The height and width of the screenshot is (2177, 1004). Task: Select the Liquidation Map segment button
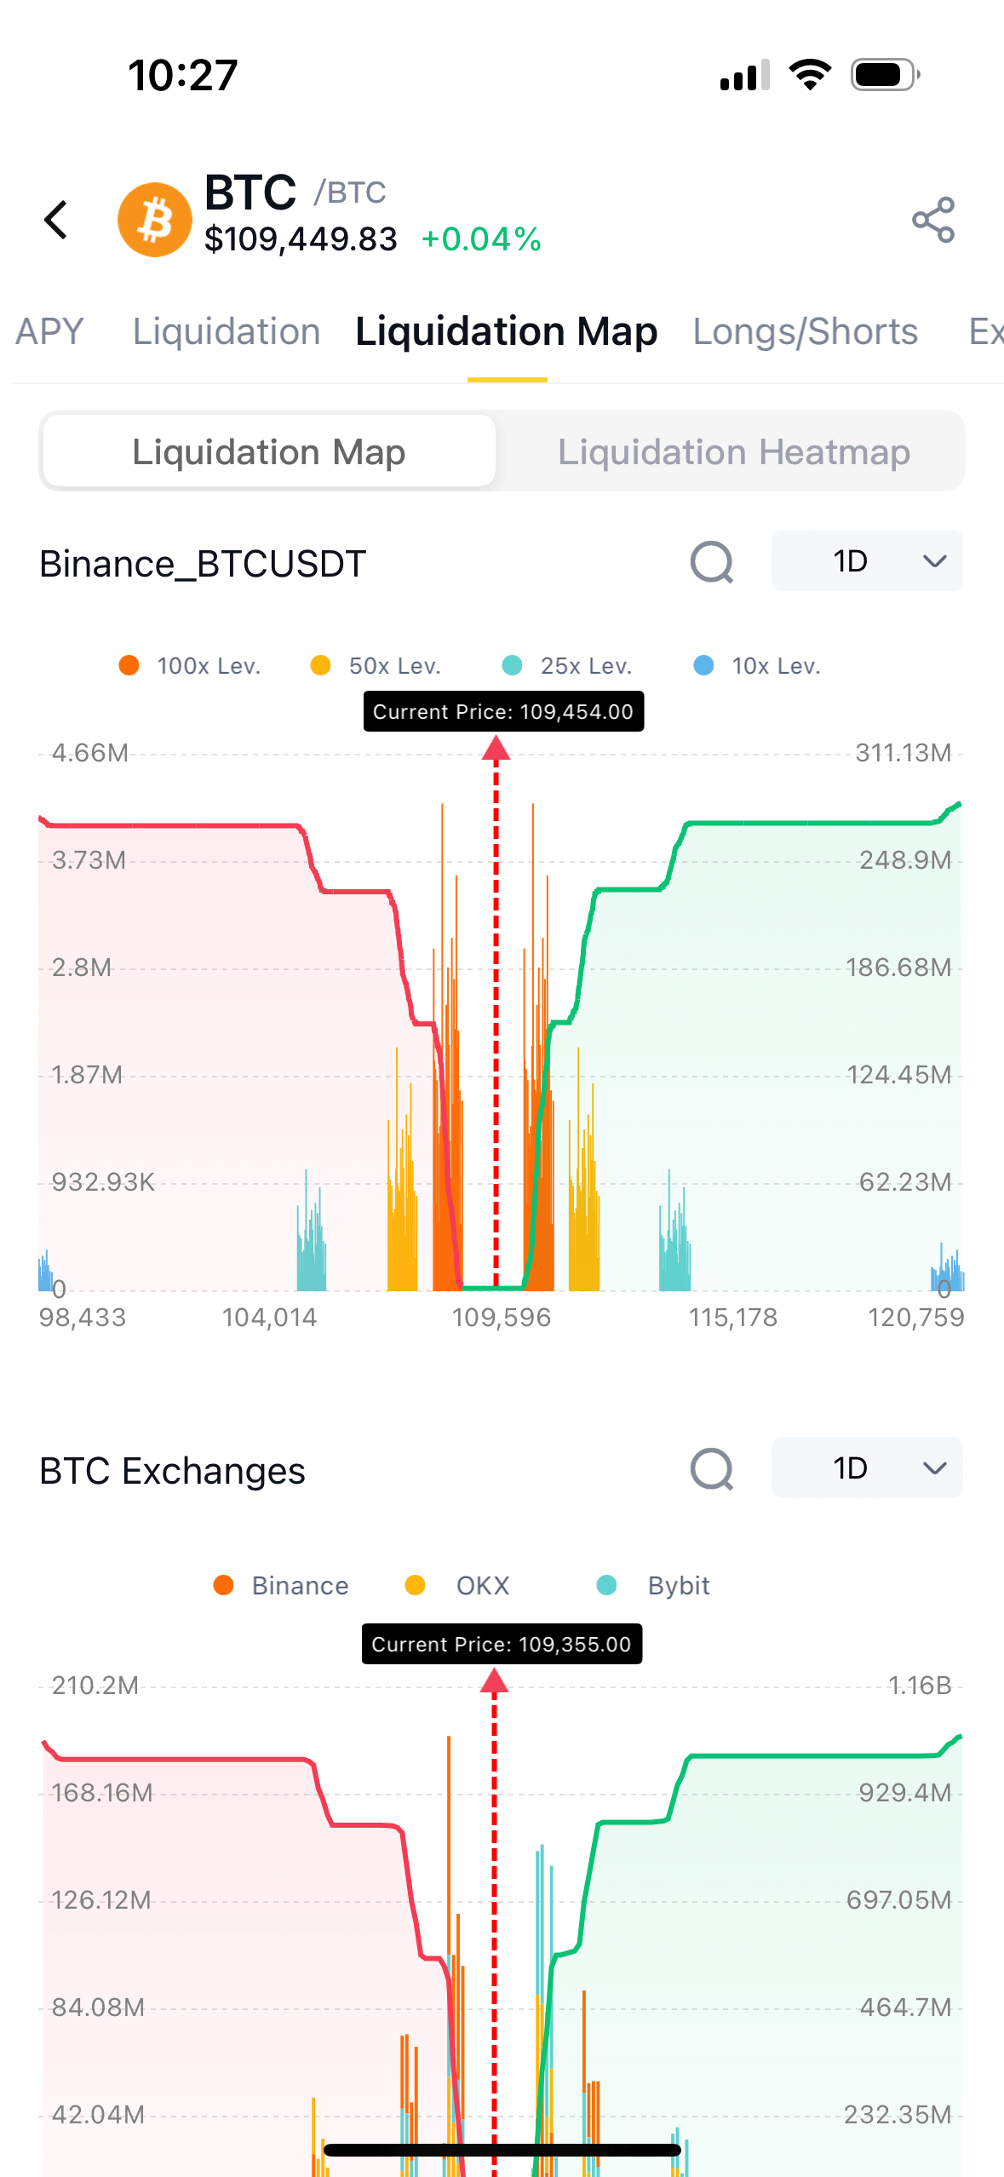click(269, 451)
